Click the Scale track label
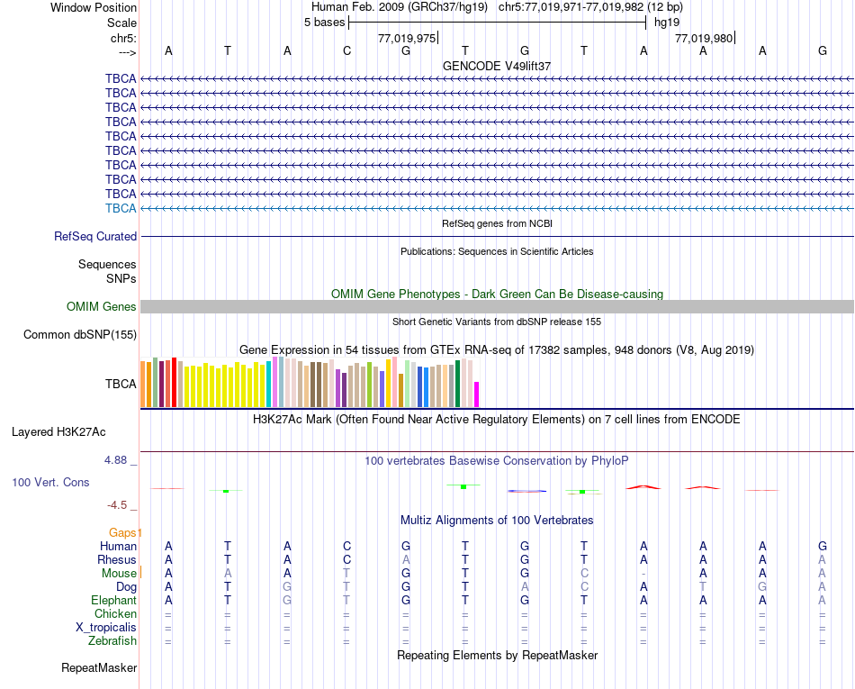The width and height of the screenshot is (855, 689). (x=121, y=23)
